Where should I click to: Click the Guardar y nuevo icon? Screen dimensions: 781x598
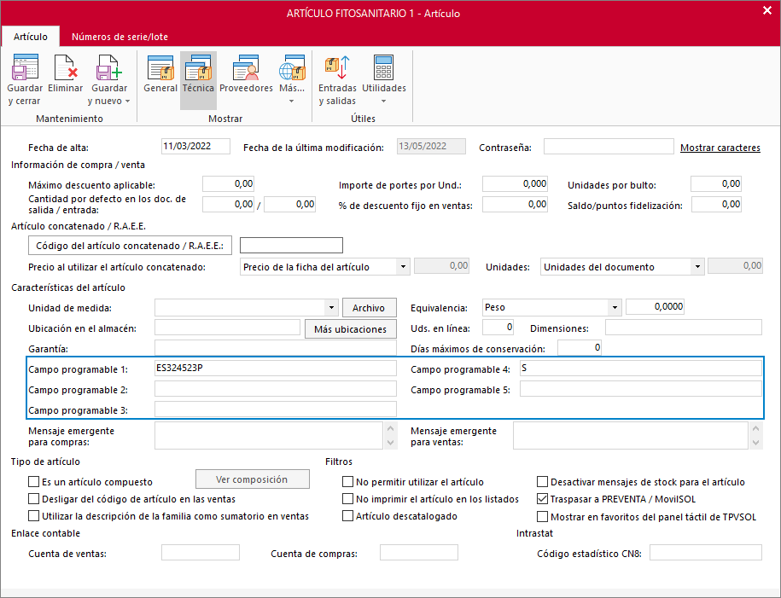(x=109, y=68)
